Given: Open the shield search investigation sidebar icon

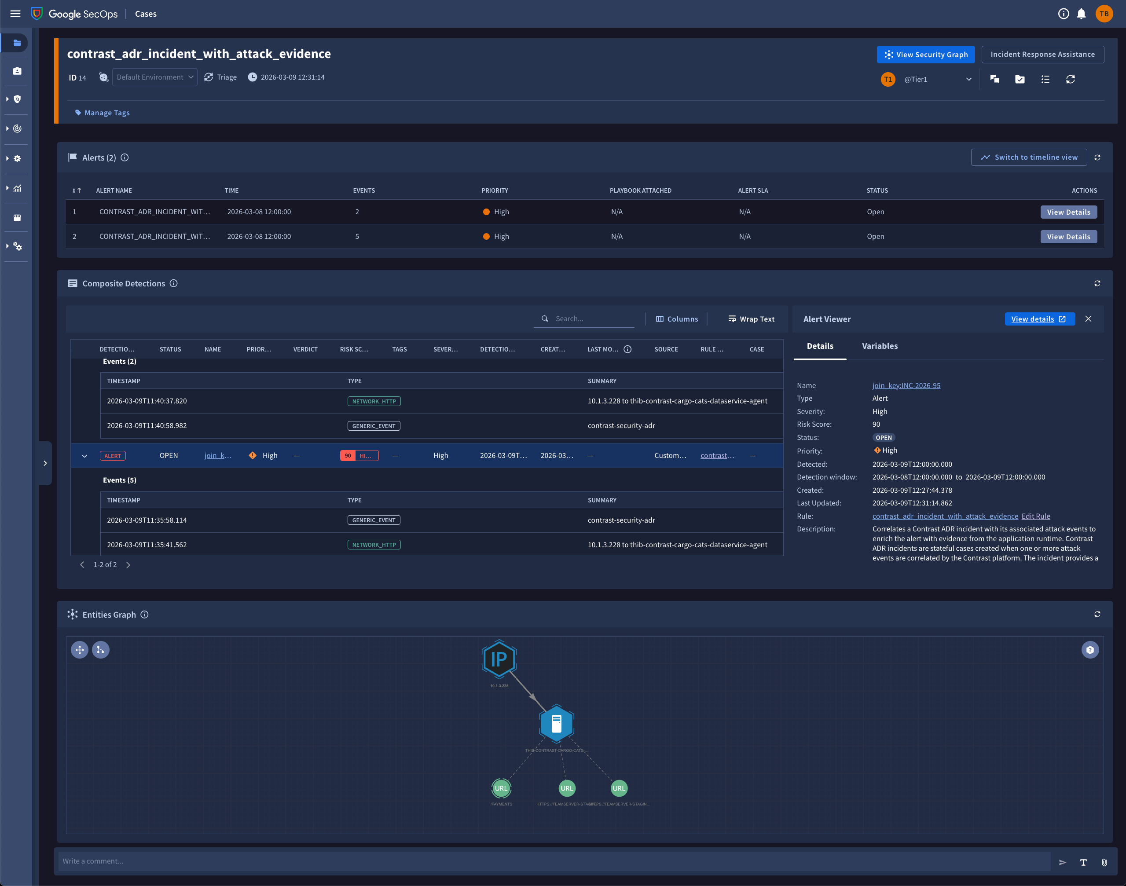Looking at the screenshot, I should pyautogui.click(x=18, y=99).
